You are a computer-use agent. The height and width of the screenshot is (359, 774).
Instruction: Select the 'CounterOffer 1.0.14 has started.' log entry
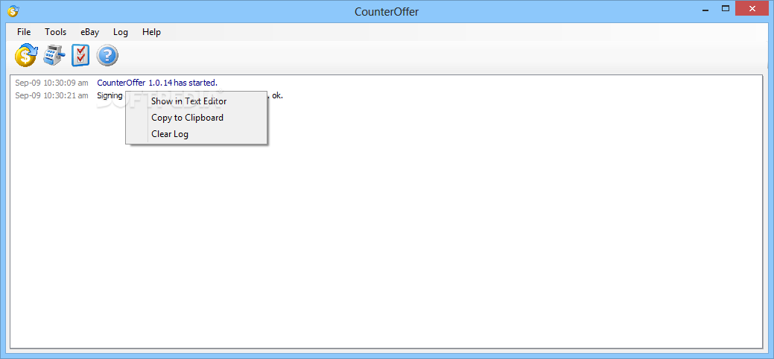(x=157, y=83)
